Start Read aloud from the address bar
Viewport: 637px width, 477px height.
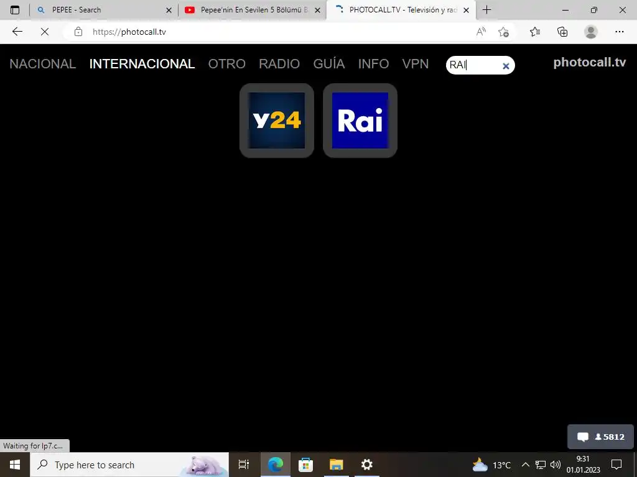point(481,32)
